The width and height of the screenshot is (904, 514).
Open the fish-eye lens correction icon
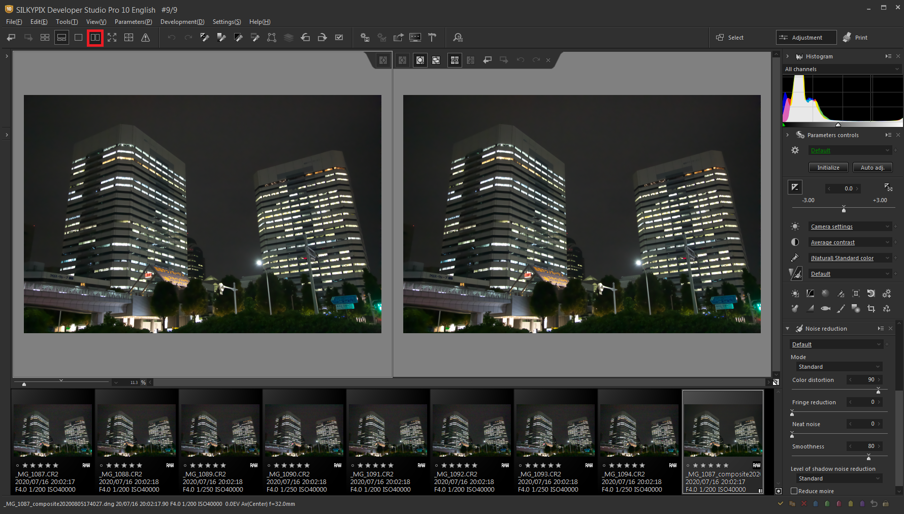point(826,308)
